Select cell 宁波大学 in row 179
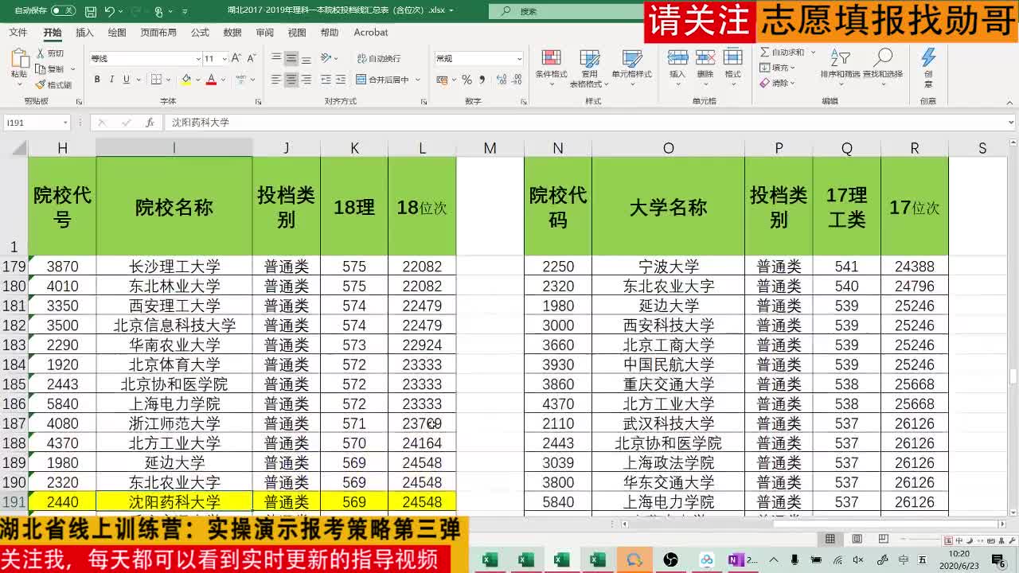The width and height of the screenshot is (1019, 573). 668,267
